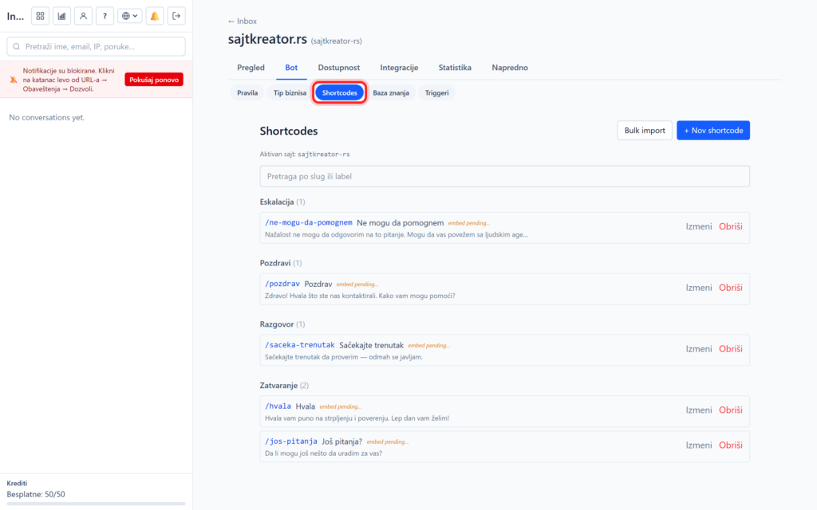Edit the Sačekajte trenutak shortcode
817x510 pixels.
(x=699, y=349)
